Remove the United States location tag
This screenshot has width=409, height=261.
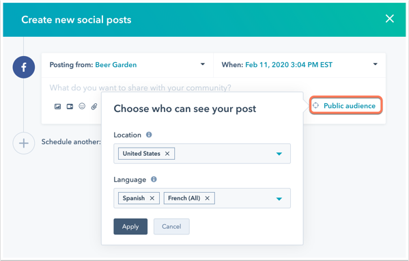click(x=167, y=154)
